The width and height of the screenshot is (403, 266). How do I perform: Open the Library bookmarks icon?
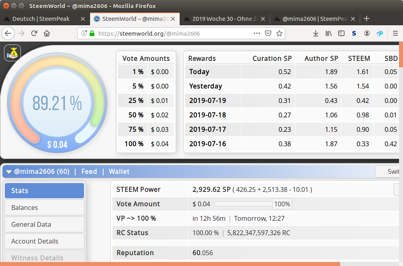[x=329, y=34]
